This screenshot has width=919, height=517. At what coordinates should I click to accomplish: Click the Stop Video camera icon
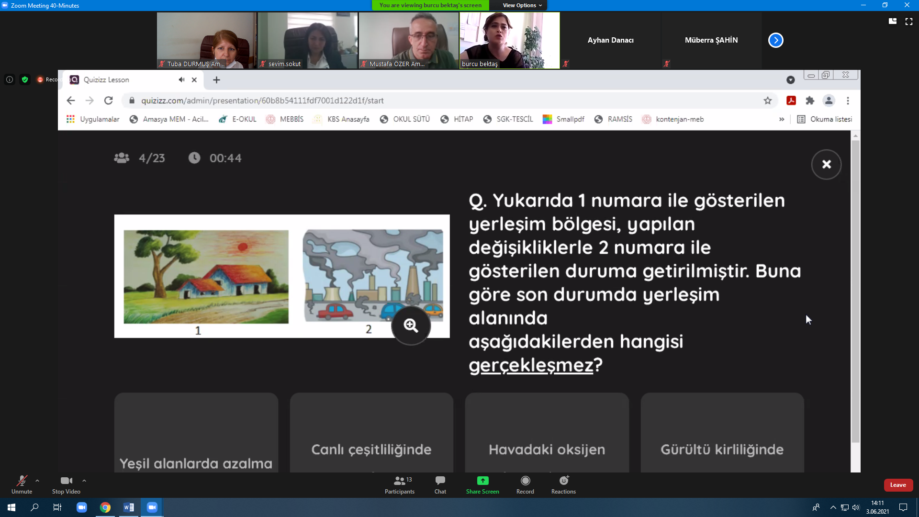click(66, 480)
